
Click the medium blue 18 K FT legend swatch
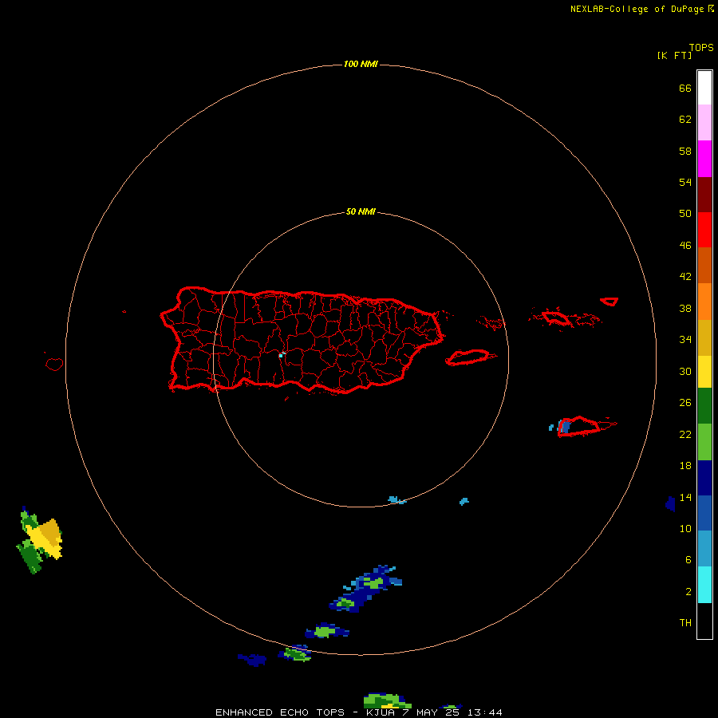[x=704, y=513]
